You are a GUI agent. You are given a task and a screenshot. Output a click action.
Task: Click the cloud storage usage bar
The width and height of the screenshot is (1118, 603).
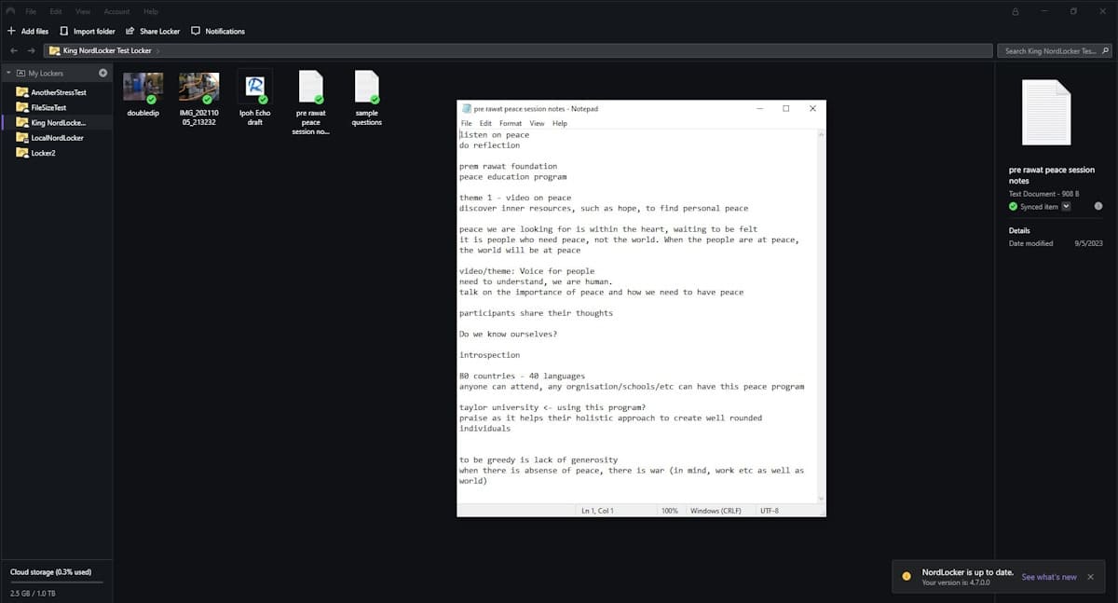[x=56, y=582]
